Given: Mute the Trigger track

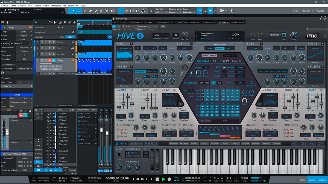Looking at the screenshot, I should coord(42,42).
